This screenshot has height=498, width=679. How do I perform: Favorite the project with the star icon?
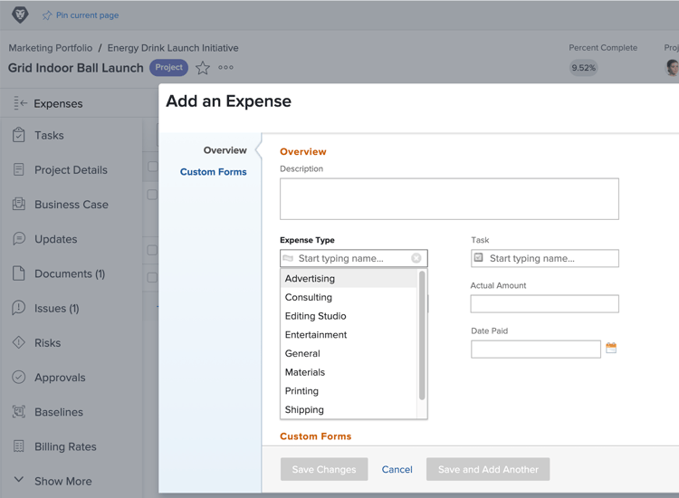tap(202, 68)
